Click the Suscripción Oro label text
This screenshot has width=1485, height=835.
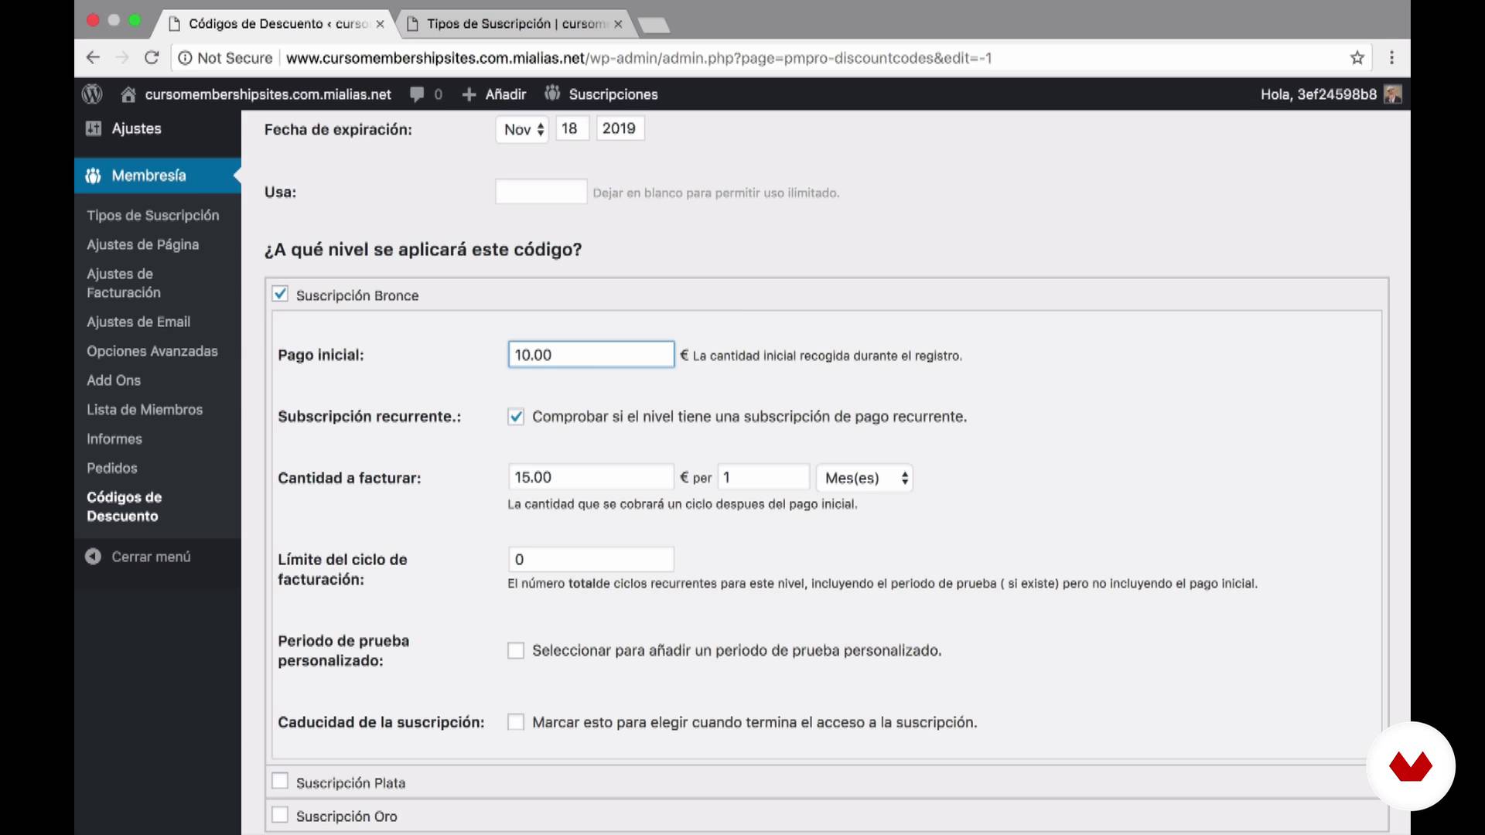[346, 816]
